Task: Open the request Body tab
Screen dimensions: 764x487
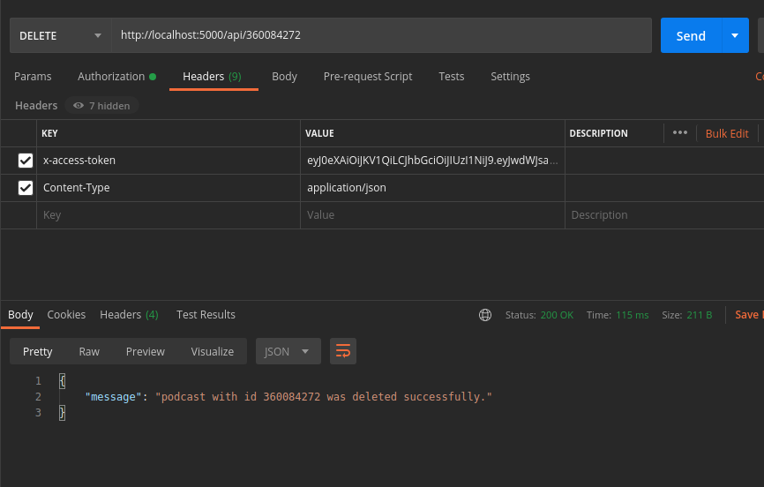Action: point(285,77)
